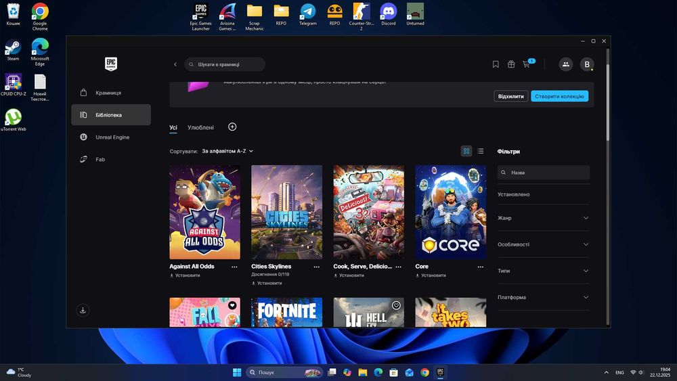
Task: Expand the Платформа filter
Action: coord(543,297)
